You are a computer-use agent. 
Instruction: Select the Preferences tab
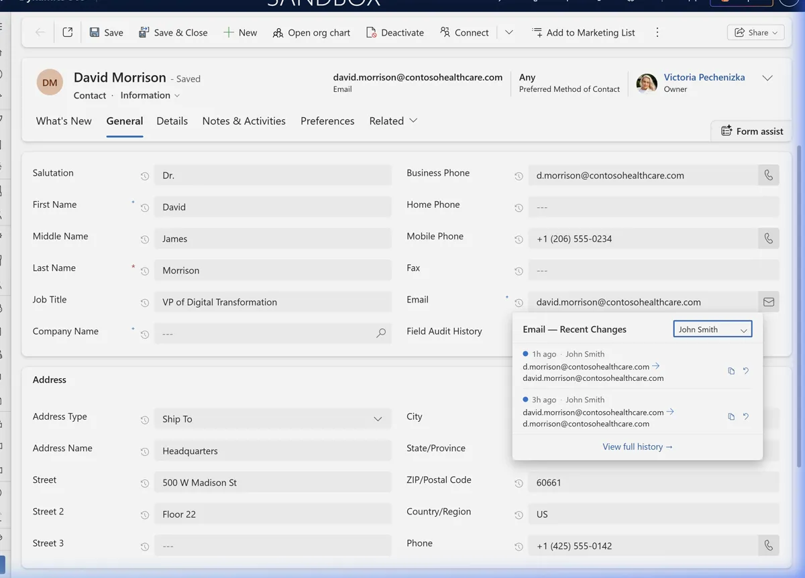(x=327, y=121)
